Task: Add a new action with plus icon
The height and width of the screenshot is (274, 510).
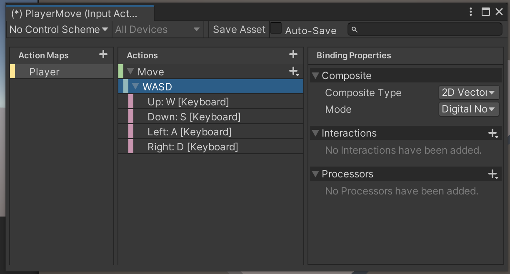Action: point(293,55)
